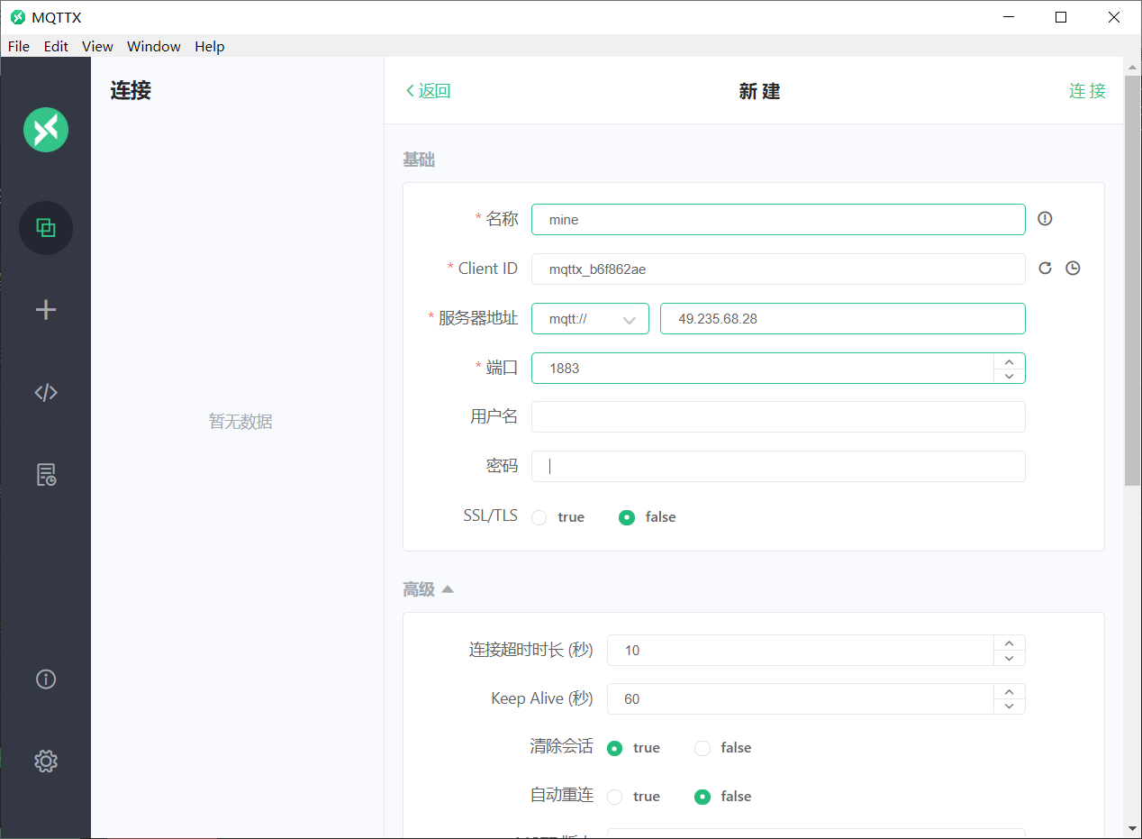Open the View menu
The width and height of the screenshot is (1142, 839).
97,46
